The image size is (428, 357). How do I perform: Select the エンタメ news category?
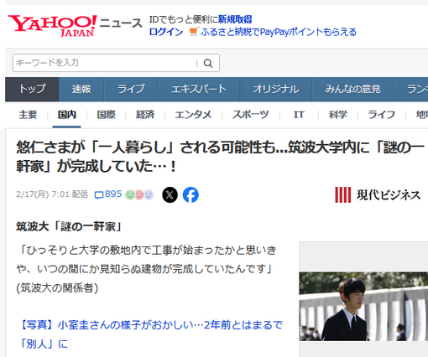[193, 115]
